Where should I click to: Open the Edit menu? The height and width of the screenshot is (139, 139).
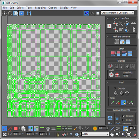(12, 8)
